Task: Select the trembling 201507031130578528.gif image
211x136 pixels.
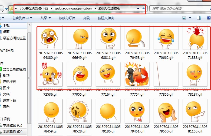Action: pyautogui.click(x=79, y=111)
